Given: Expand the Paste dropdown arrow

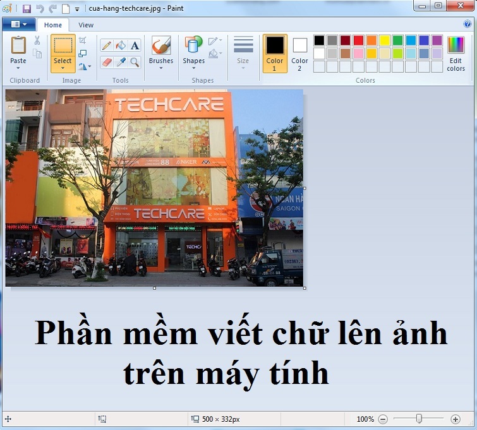Looking at the screenshot, I should tap(18, 68).
